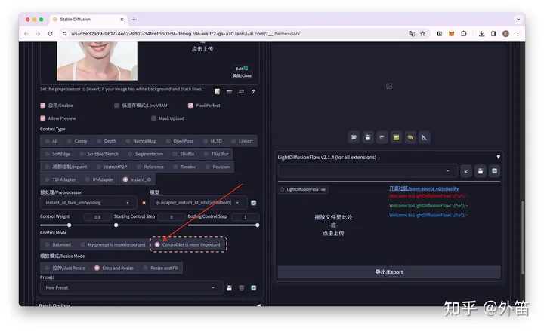Screen dimensions: 544x331
Task: Click the zip archive icon below the output
Action: tap(382, 137)
